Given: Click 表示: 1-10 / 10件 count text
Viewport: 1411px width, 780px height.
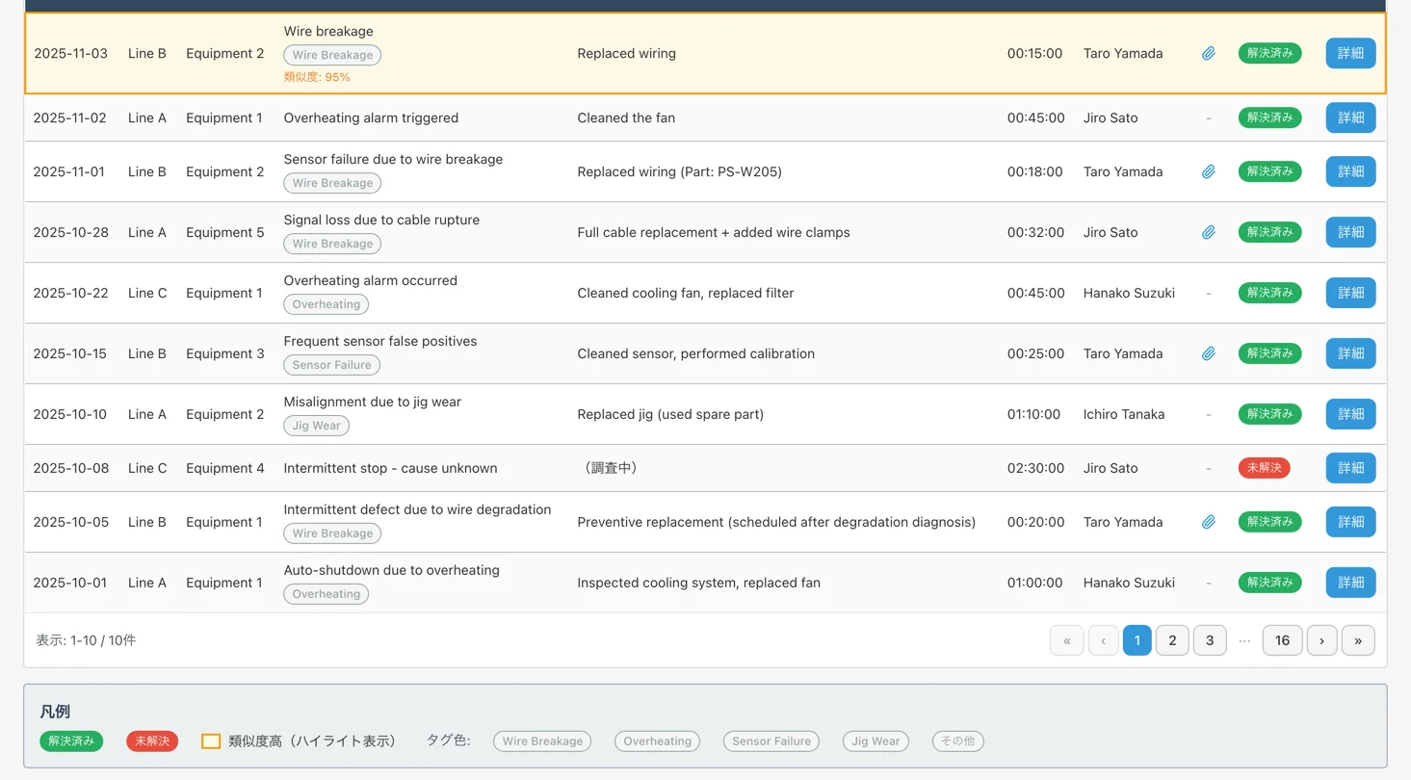Looking at the screenshot, I should coord(86,639).
